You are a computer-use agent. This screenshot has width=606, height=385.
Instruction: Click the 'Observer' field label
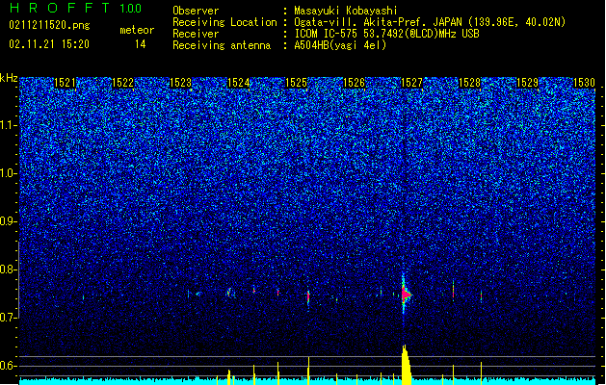pyautogui.click(x=196, y=11)
